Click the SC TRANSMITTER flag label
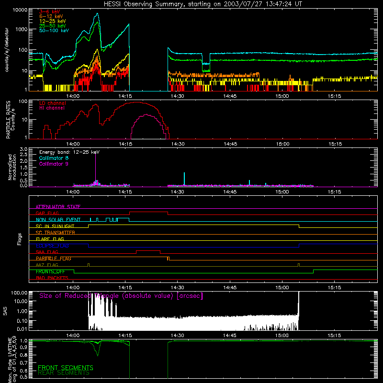Screen dimensions: 383x383 point(56,233)
